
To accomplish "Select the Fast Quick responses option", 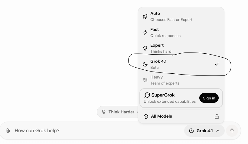I will [x=181, y=32].
